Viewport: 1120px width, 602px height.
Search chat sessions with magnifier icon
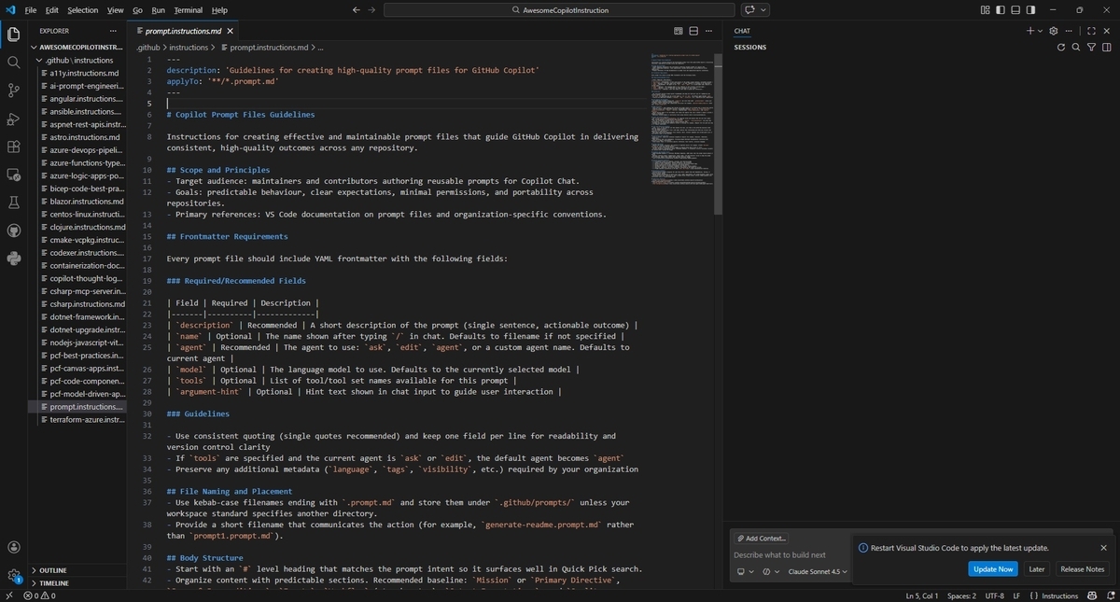[1076, 47]
